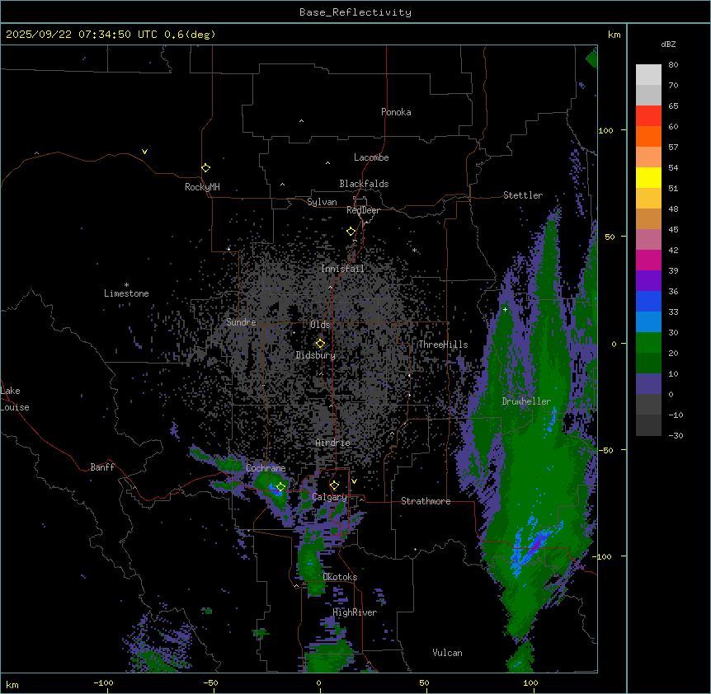The height and width of the screenshot is (694, 711).
Task: Select the Ponoka town label
Action: (396, 112)
